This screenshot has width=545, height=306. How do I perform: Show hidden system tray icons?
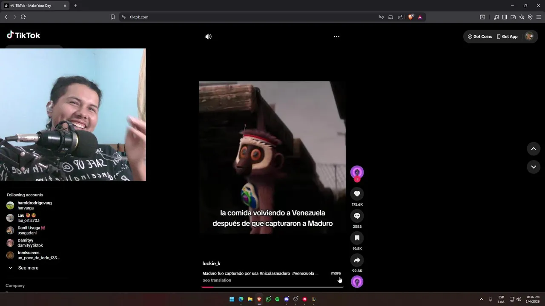tap(482, 299)
